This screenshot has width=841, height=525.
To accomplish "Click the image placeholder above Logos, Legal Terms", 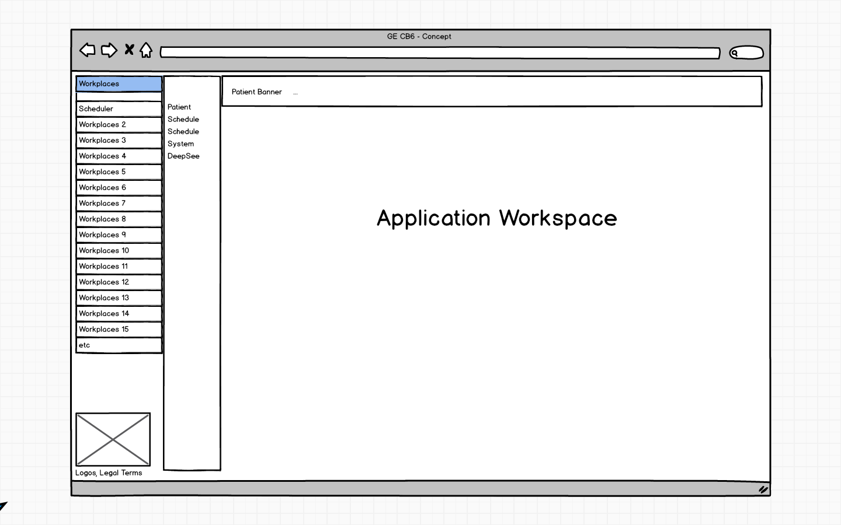I will tap(113, 439).
